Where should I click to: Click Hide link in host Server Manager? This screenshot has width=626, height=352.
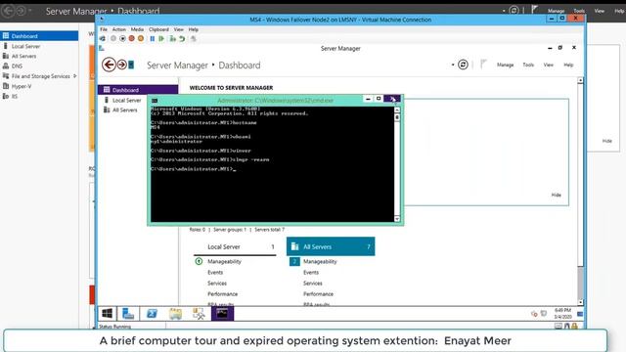pyautogui.click(x=606, y=141)
